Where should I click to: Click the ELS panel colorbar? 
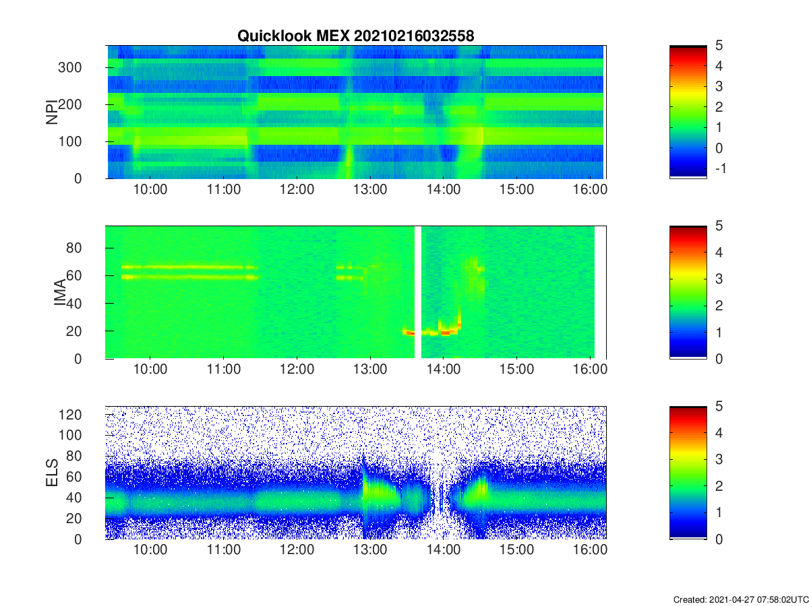(x=688, y=472)
